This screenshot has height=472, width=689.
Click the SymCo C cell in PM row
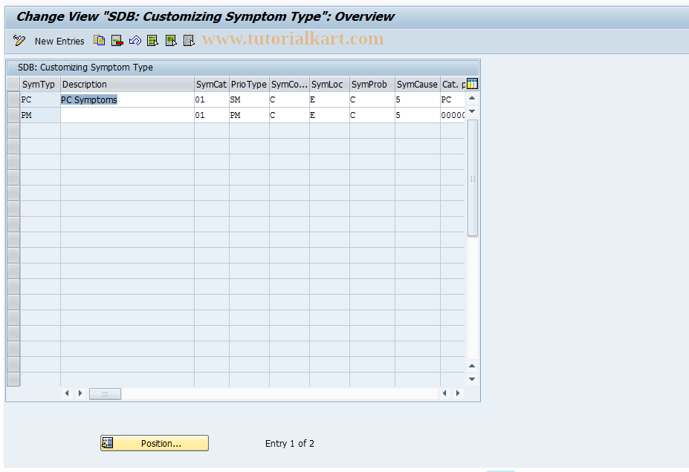(x=289, y=115)
